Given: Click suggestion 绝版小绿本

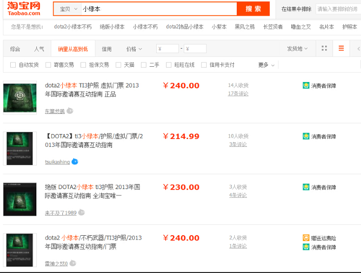Looking at the screenshot, I should tap(112, 27).
